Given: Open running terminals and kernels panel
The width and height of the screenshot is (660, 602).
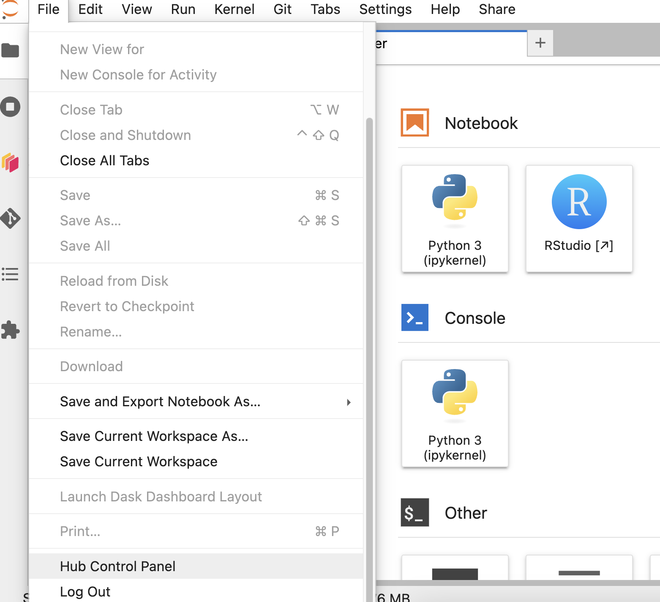Looking at the screenshot, I should click(x=11, y=107).
